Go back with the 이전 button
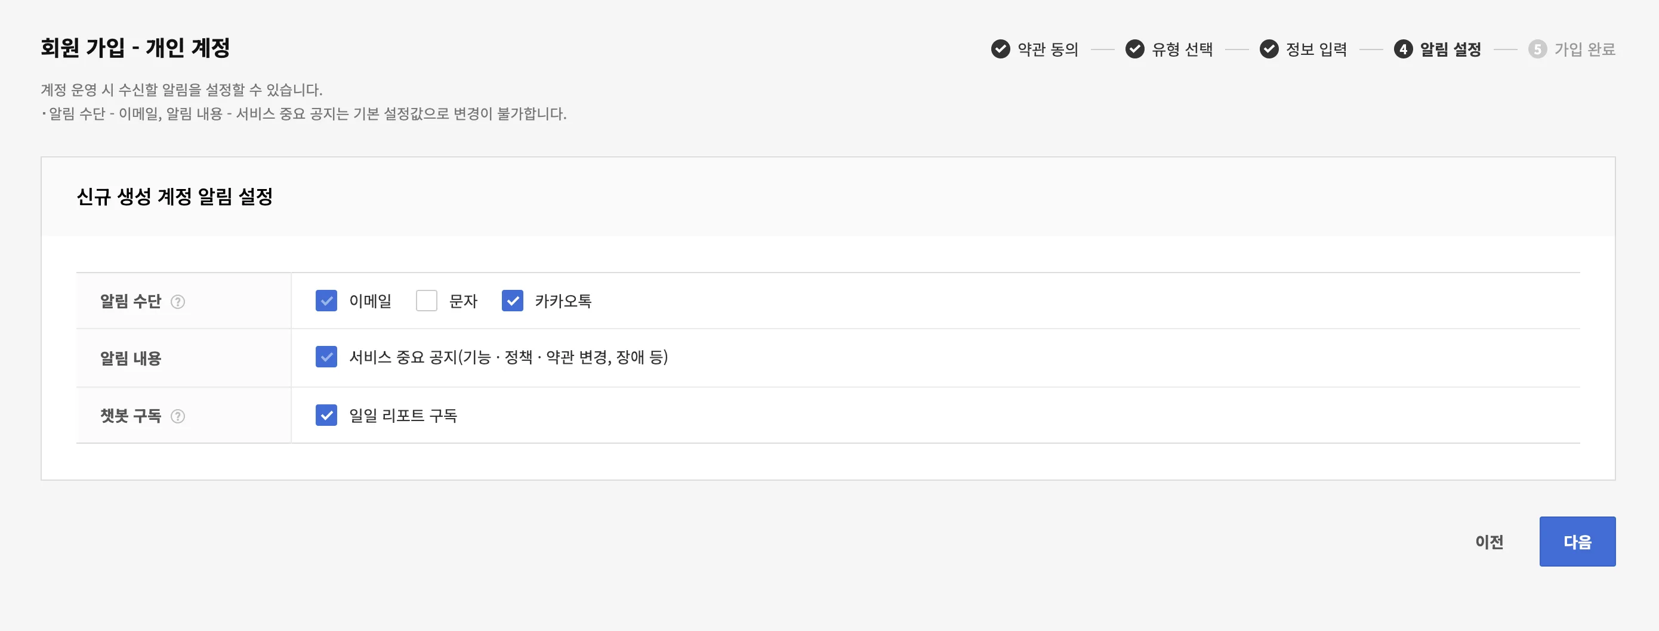The image size is (1659, 631). point(1489,542)
